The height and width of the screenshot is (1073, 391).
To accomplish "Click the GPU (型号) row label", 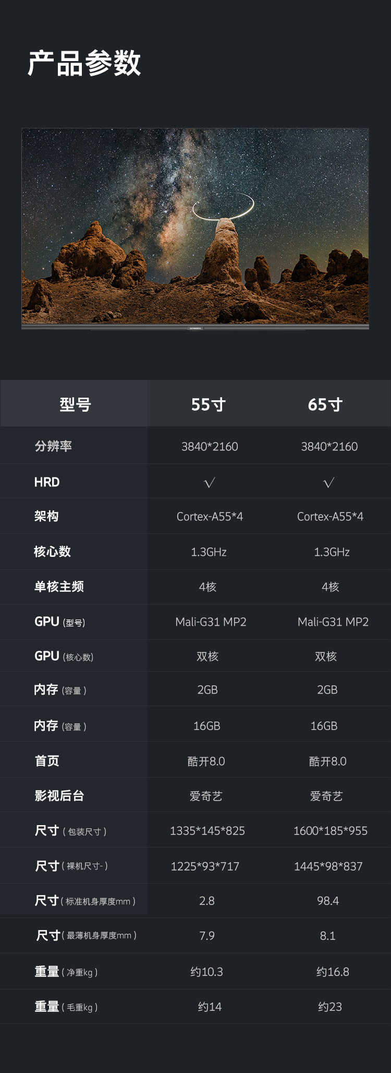I will coord(59,622).
